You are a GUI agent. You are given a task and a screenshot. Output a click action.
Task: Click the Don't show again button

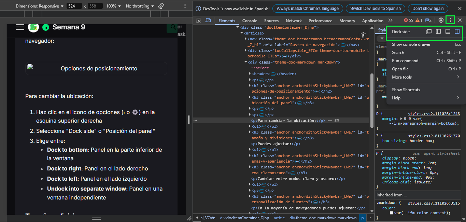click(428, 9)
